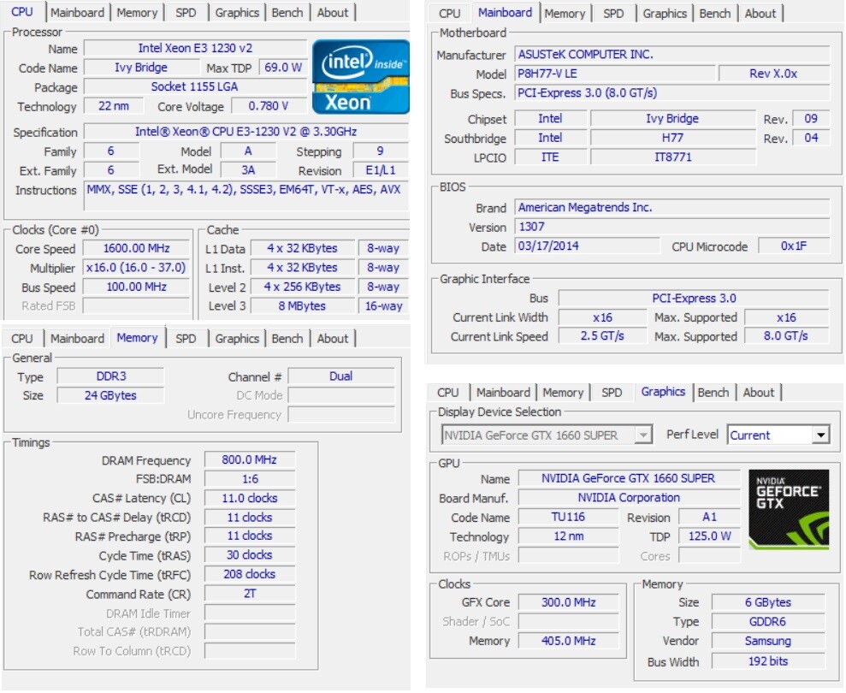The height and width of the screenshot is (693, 846).
Task: Click the Multiplier x16.0 value
Action: tap(137, 268)
